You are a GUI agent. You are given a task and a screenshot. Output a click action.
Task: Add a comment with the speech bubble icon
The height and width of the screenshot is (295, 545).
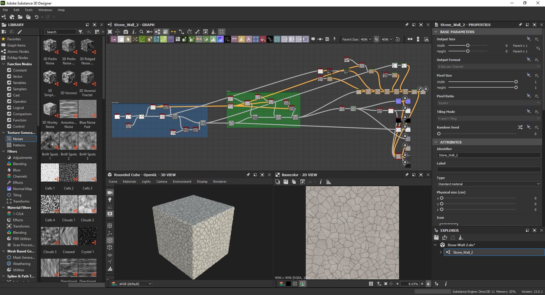tap(313, 39)
